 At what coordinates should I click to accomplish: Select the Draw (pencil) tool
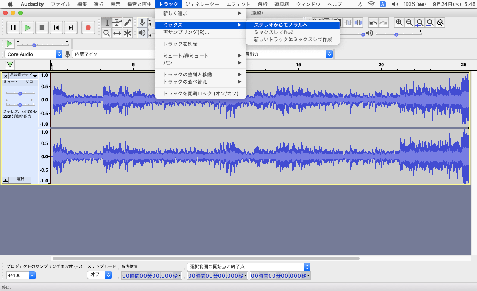point(128,23)
